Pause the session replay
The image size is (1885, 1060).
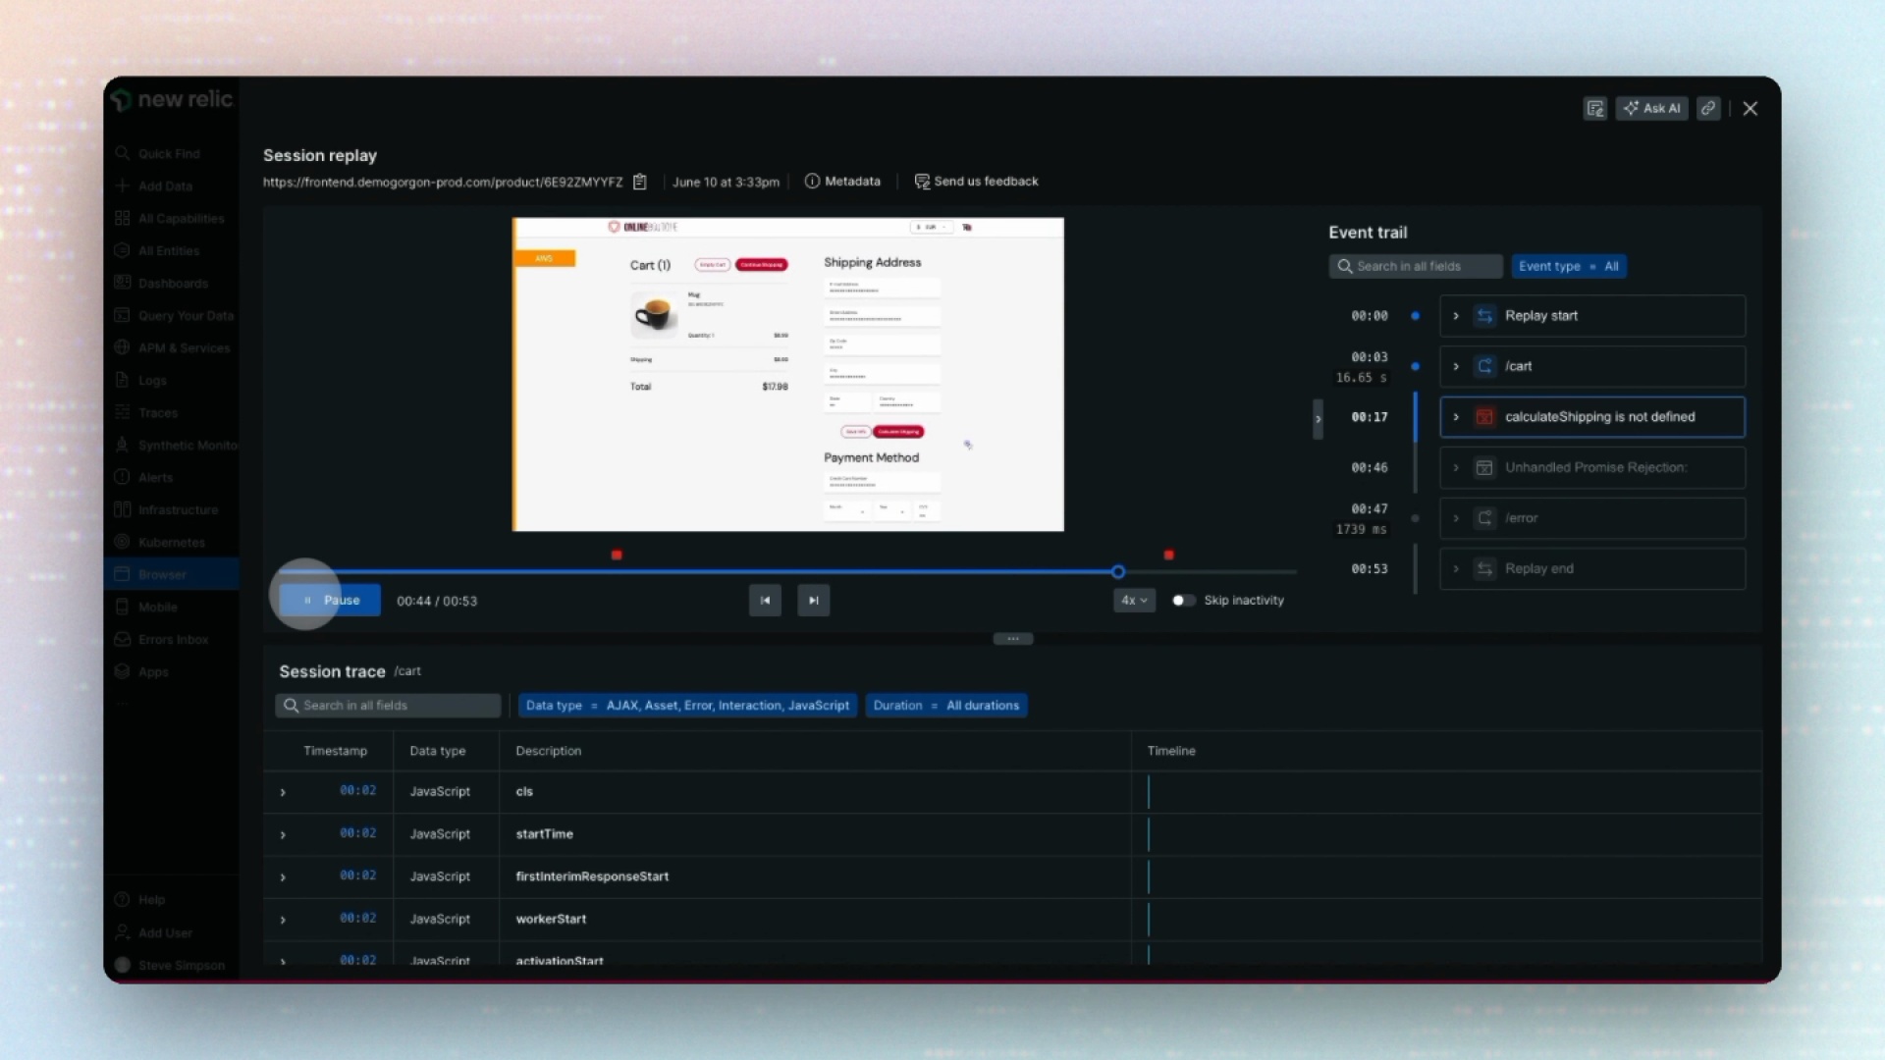[330, 601]
